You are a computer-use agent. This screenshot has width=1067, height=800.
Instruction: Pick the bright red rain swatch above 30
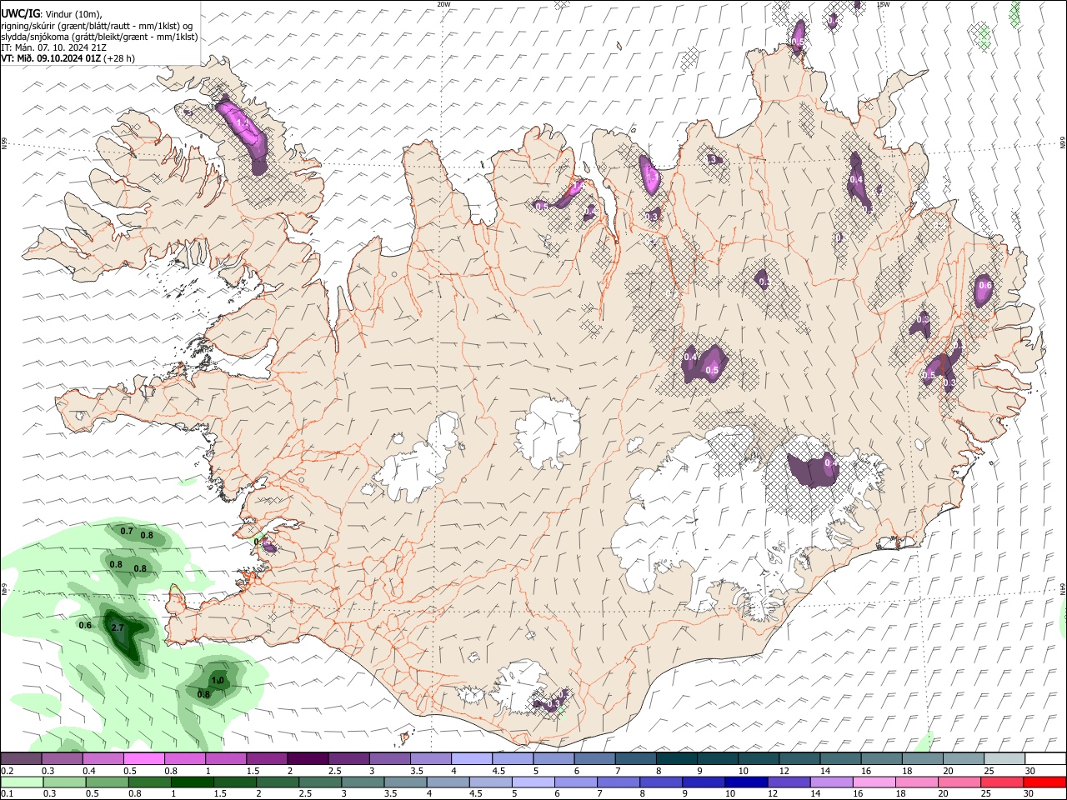(x=1044, y=782)
